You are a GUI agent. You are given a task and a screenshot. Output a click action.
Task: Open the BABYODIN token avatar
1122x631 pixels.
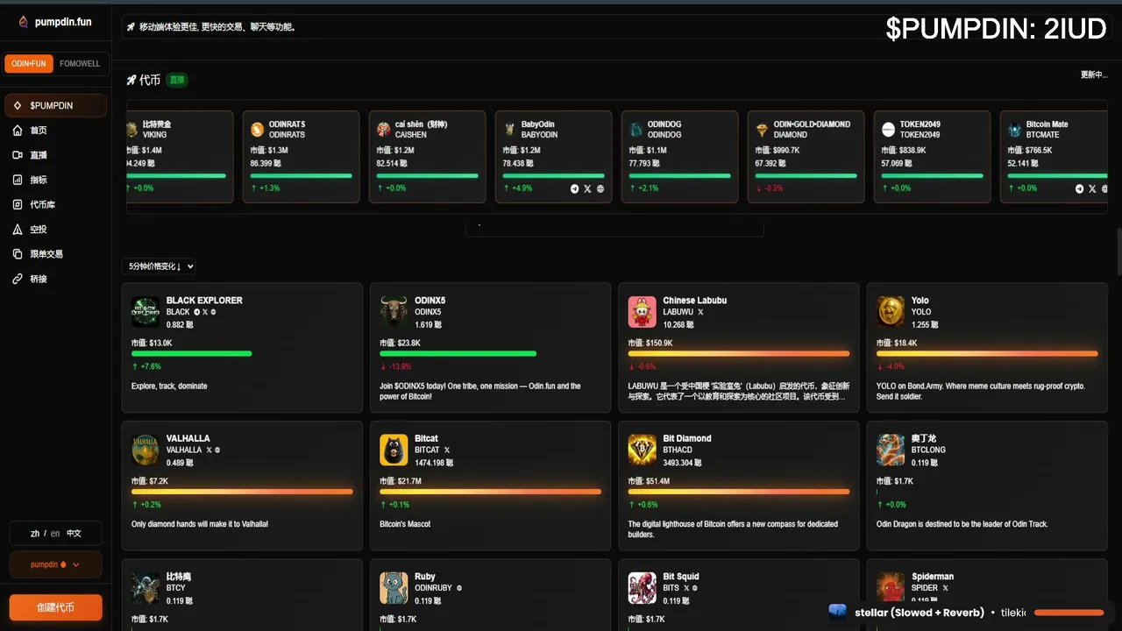pyautogui.click(x=510, y=130)
